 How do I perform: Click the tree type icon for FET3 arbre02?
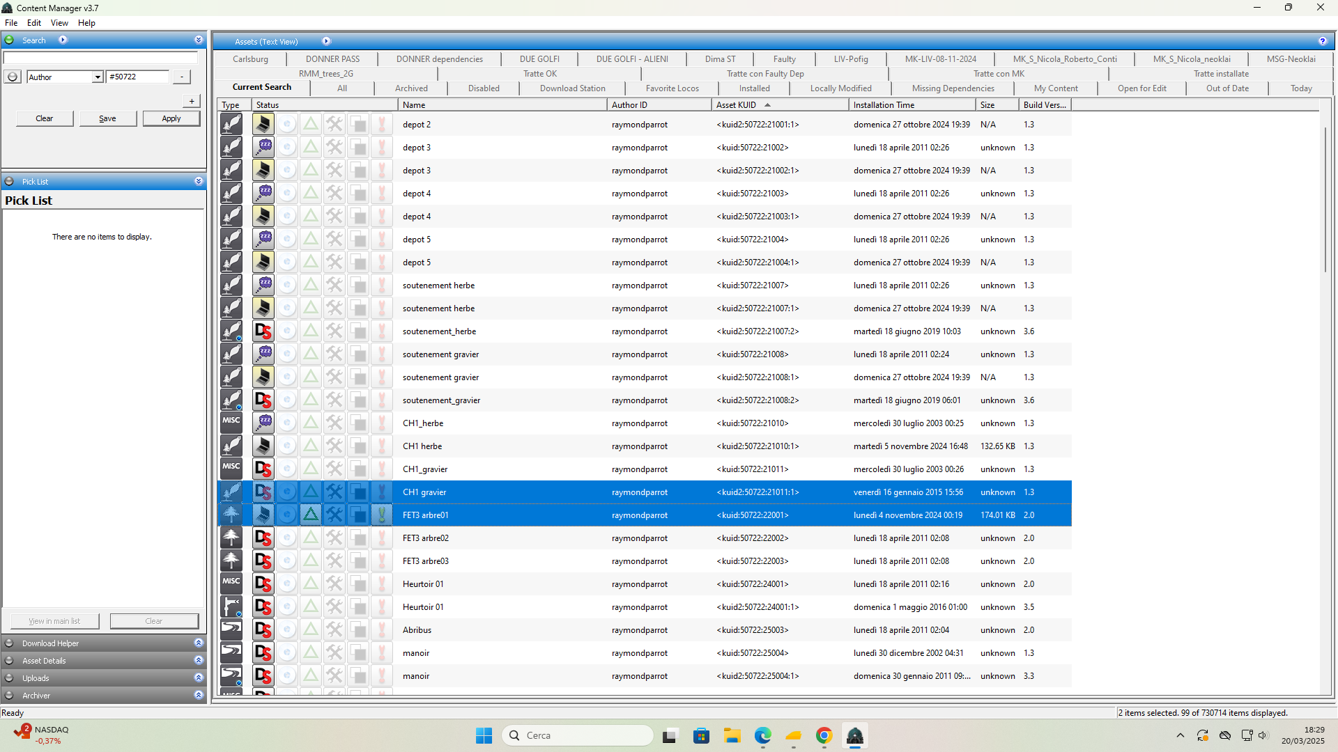pos(231,538)
